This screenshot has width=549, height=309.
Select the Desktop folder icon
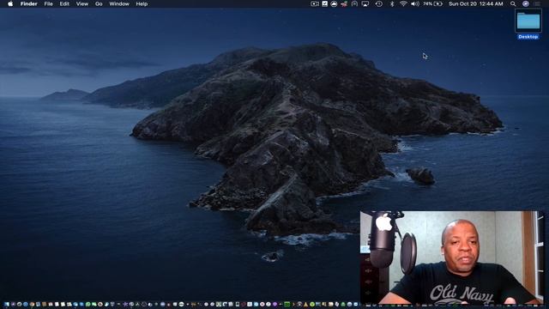coord(528,21)
